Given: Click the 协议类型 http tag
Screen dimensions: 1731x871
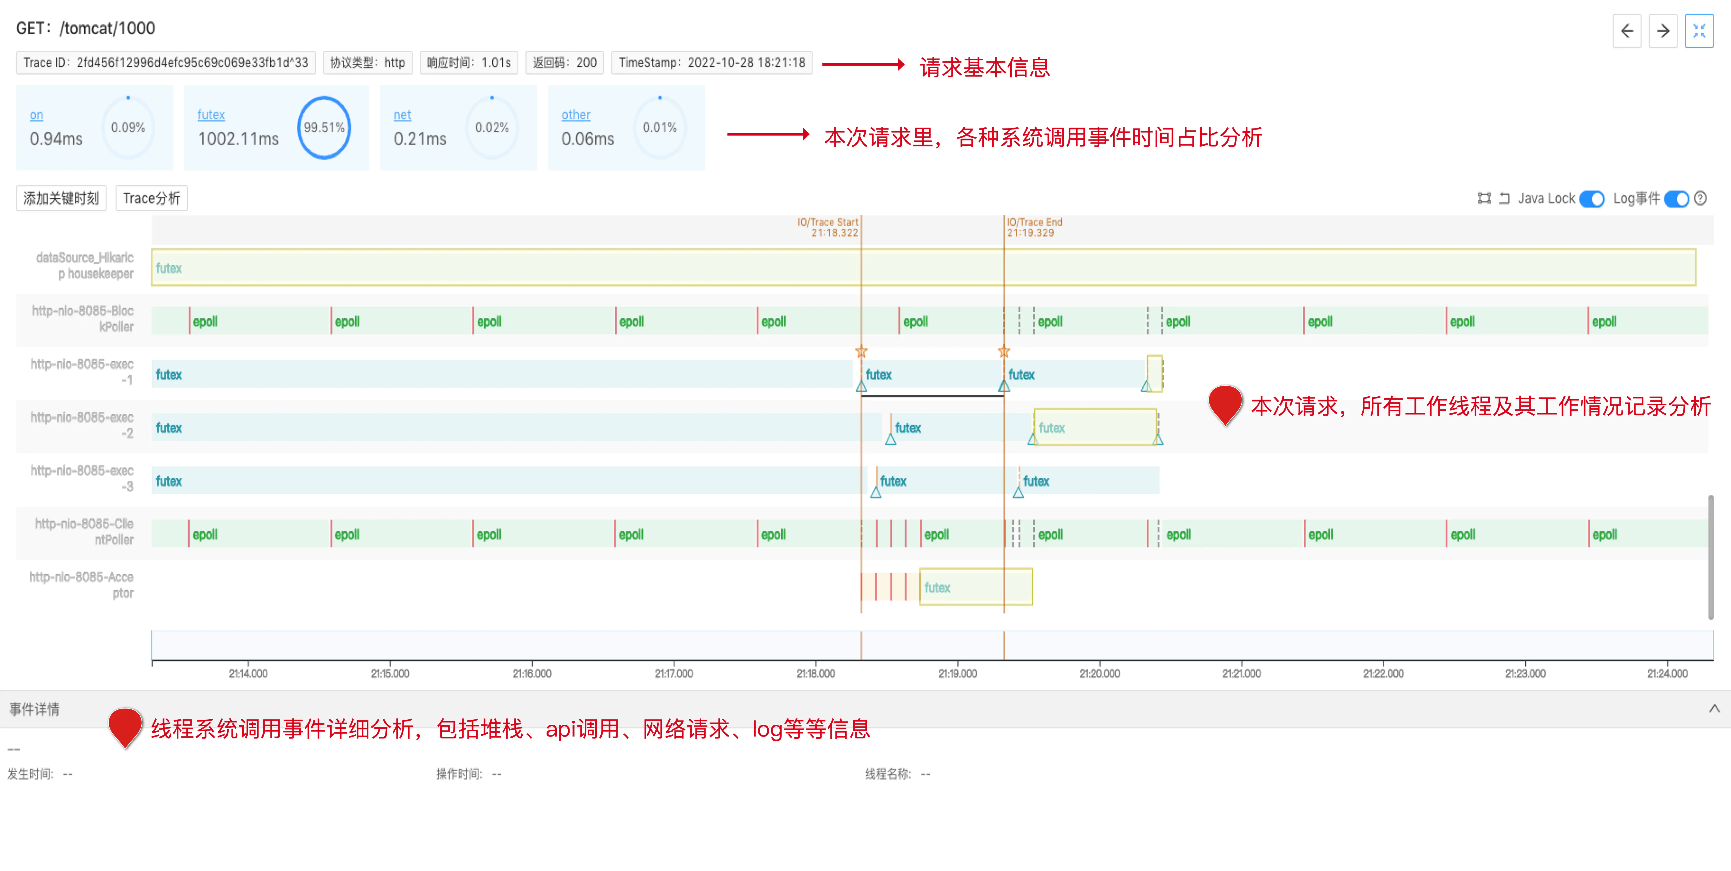Looking at the screenshot, I should click(368, 63).
